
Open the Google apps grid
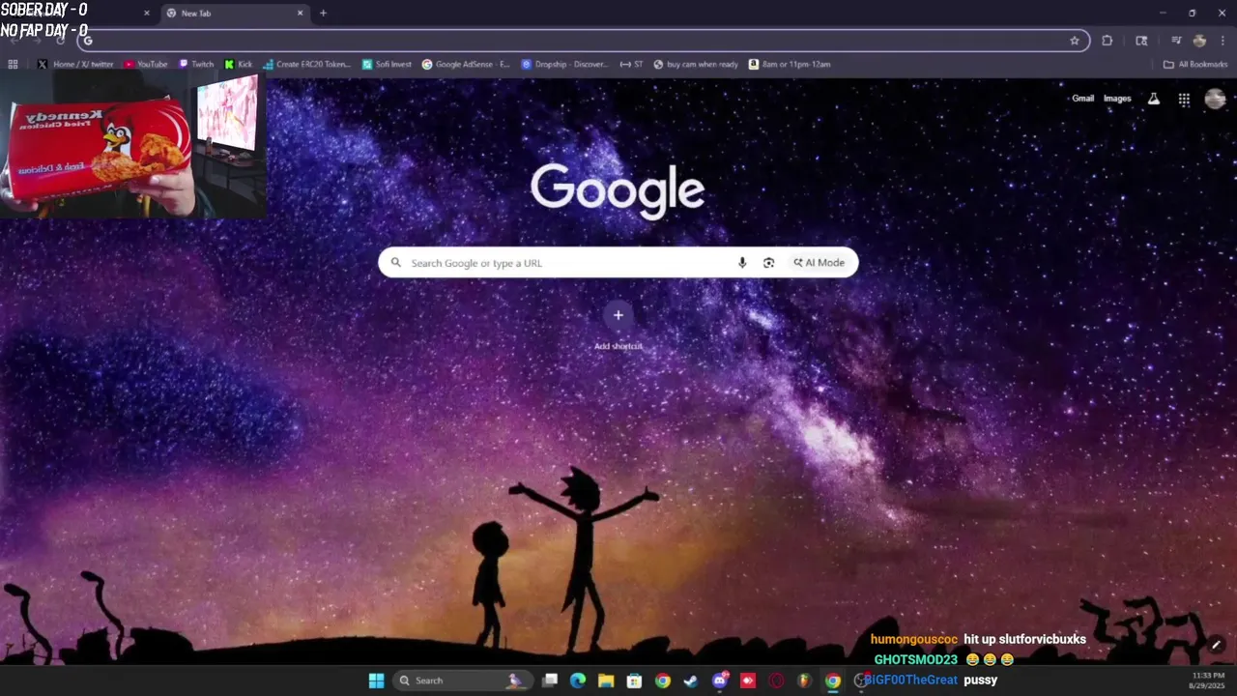click(x=1184, y=99)
